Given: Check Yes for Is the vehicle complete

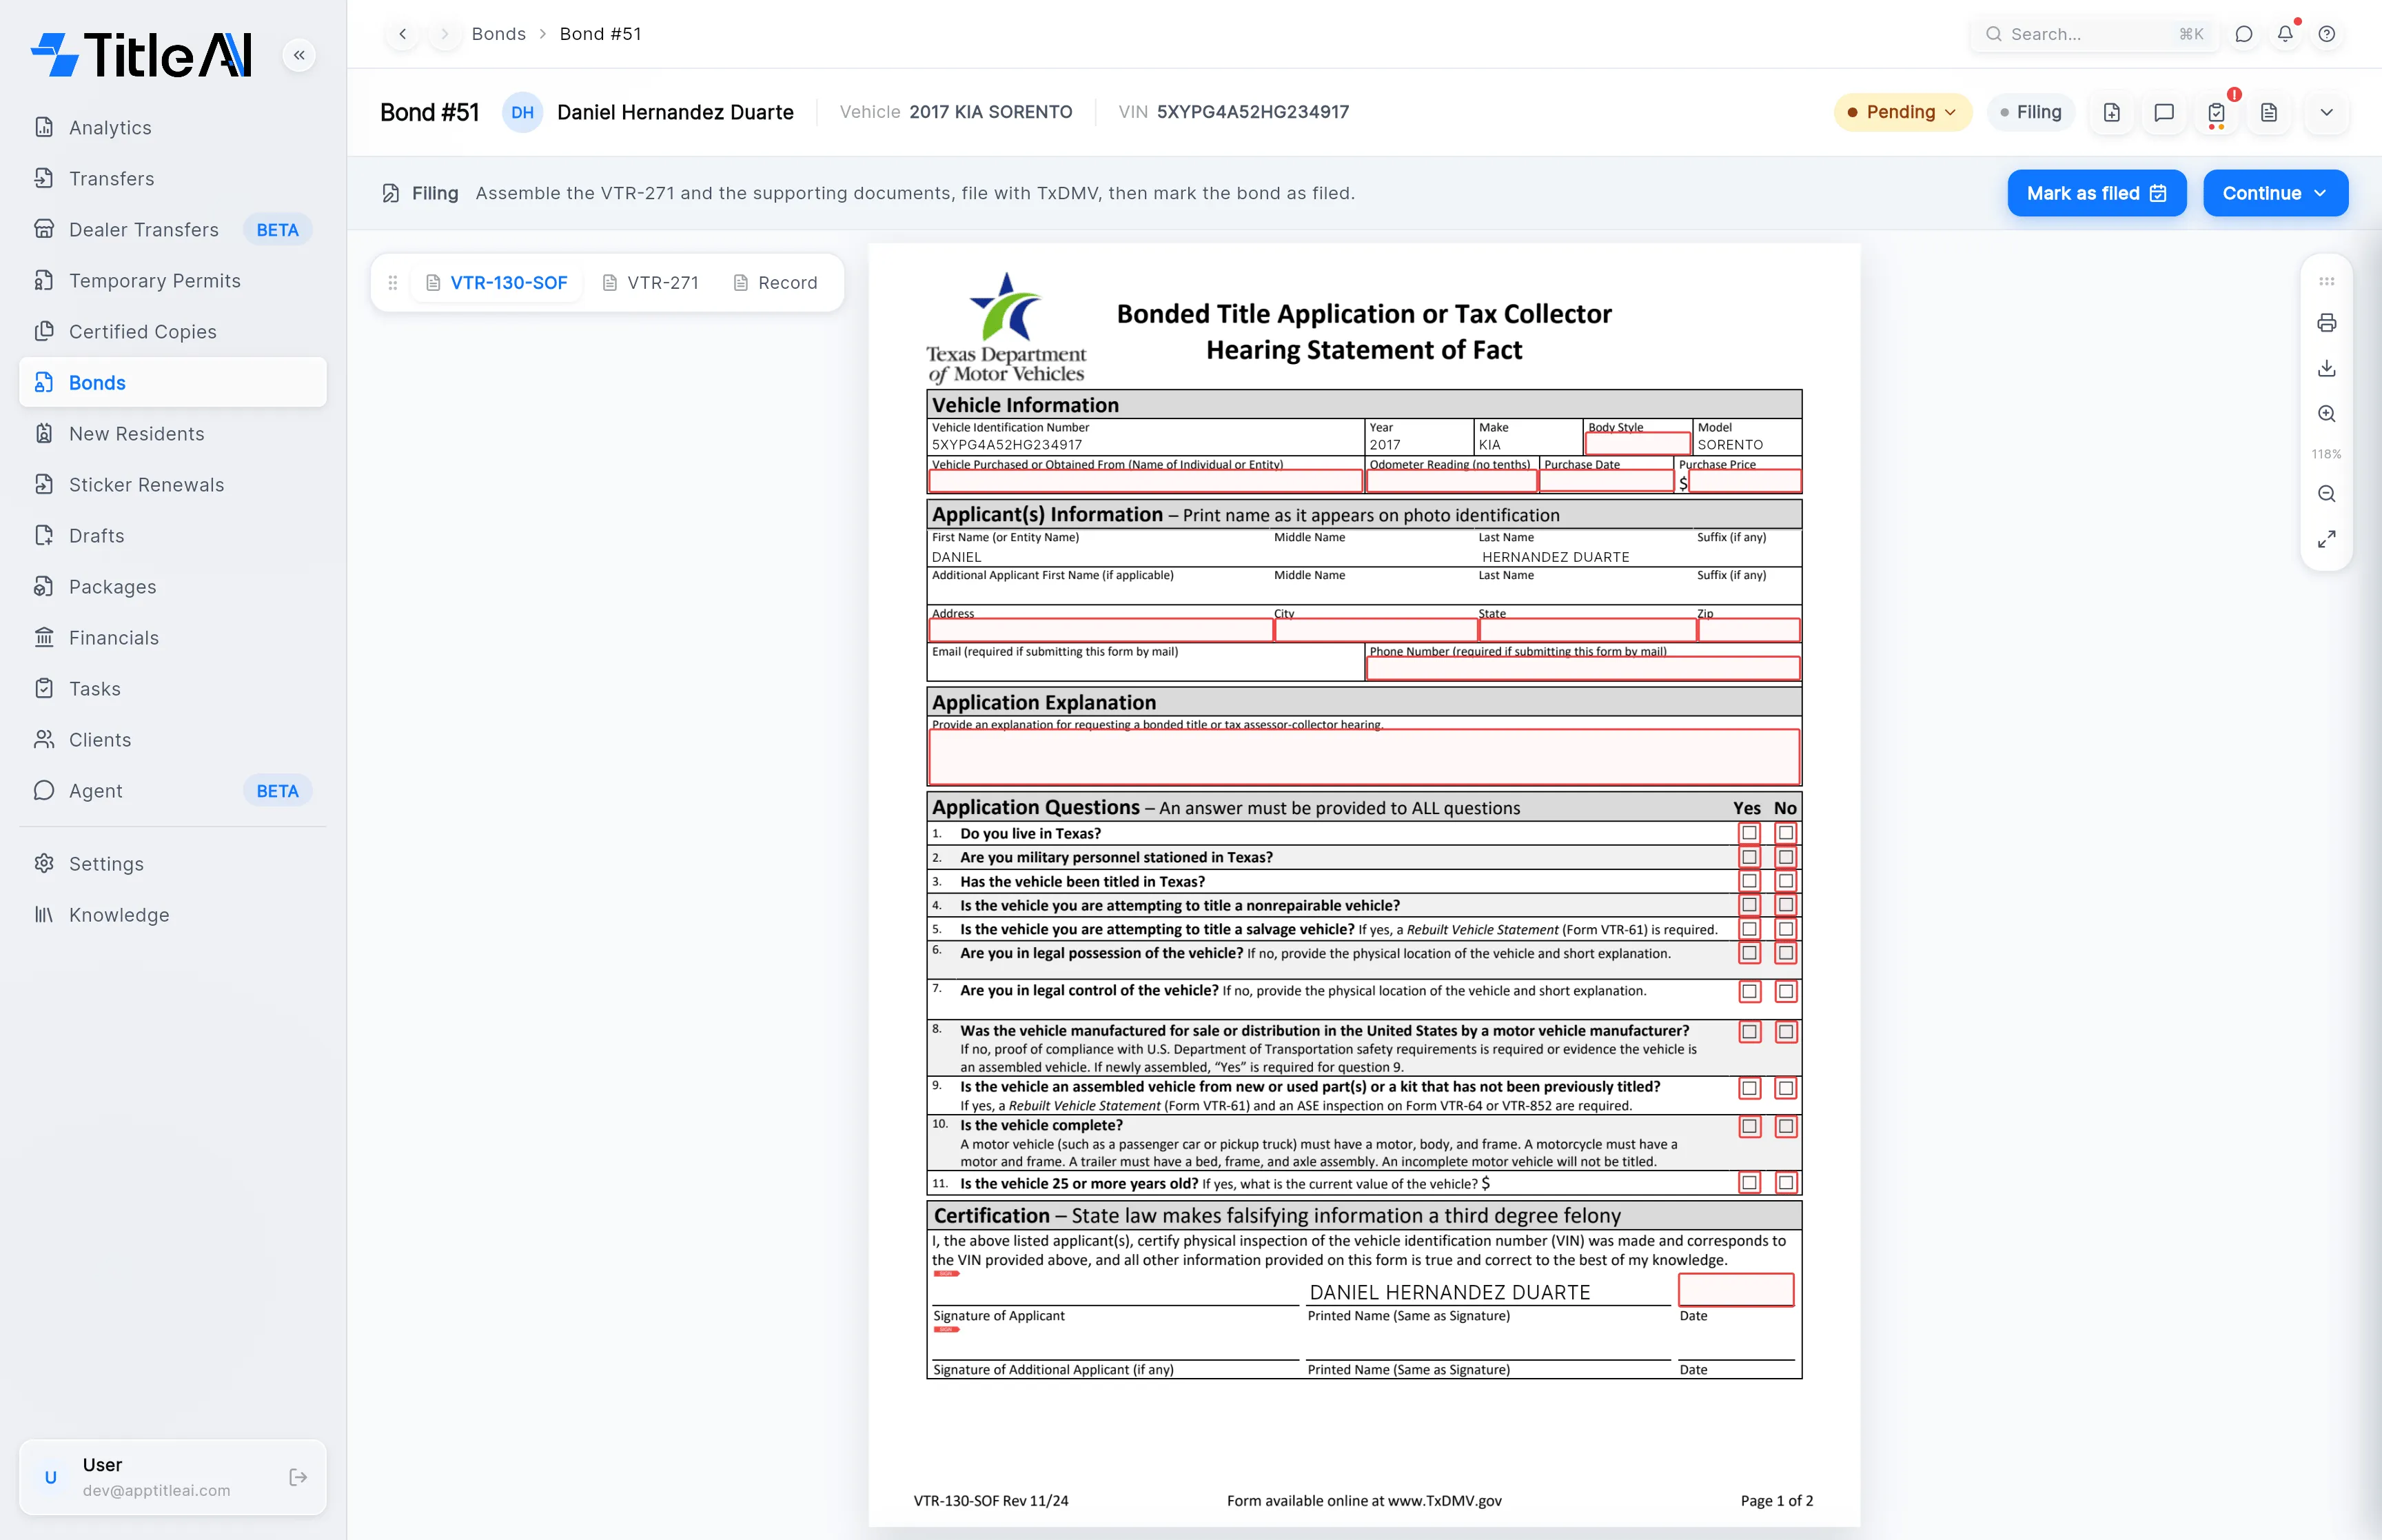Looking at the screenshot, I should [x=1749, y=1127].
